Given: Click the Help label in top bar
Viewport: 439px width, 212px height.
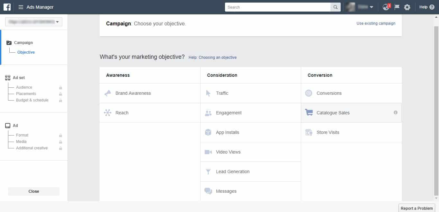Looking at the screenshot, I should coord(424,7).
